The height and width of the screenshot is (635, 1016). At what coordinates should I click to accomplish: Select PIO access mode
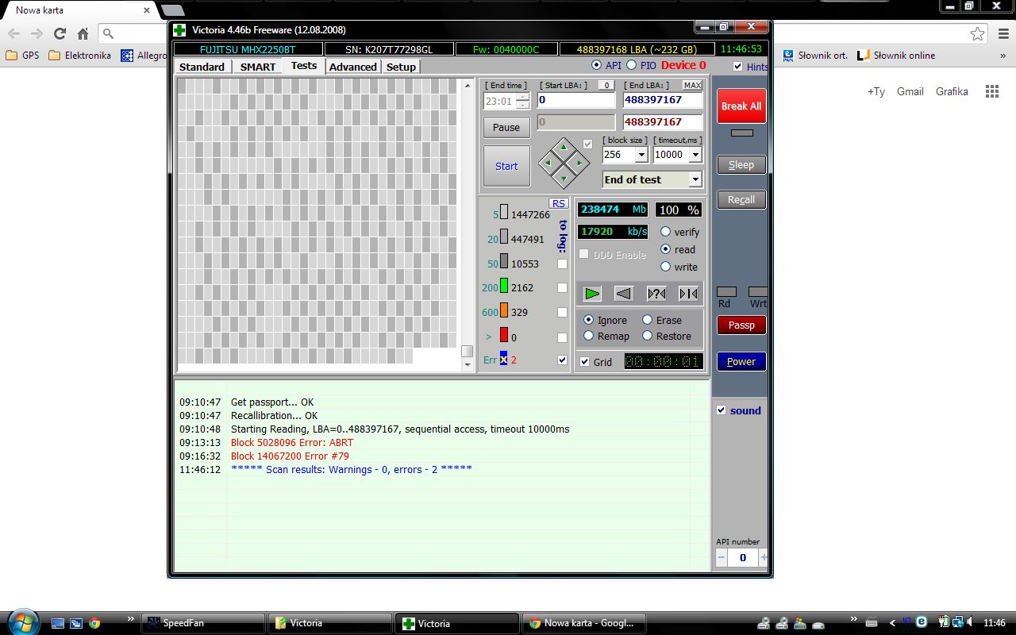pyautogui.click(x=632, y=65)
